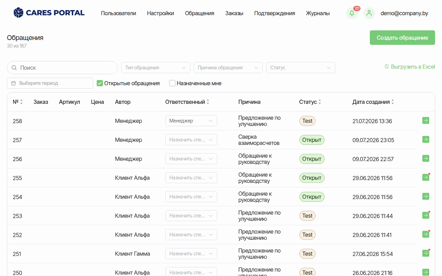Open request 253 with its arrow icon
The image size is (442, 276).
(426, 215)
